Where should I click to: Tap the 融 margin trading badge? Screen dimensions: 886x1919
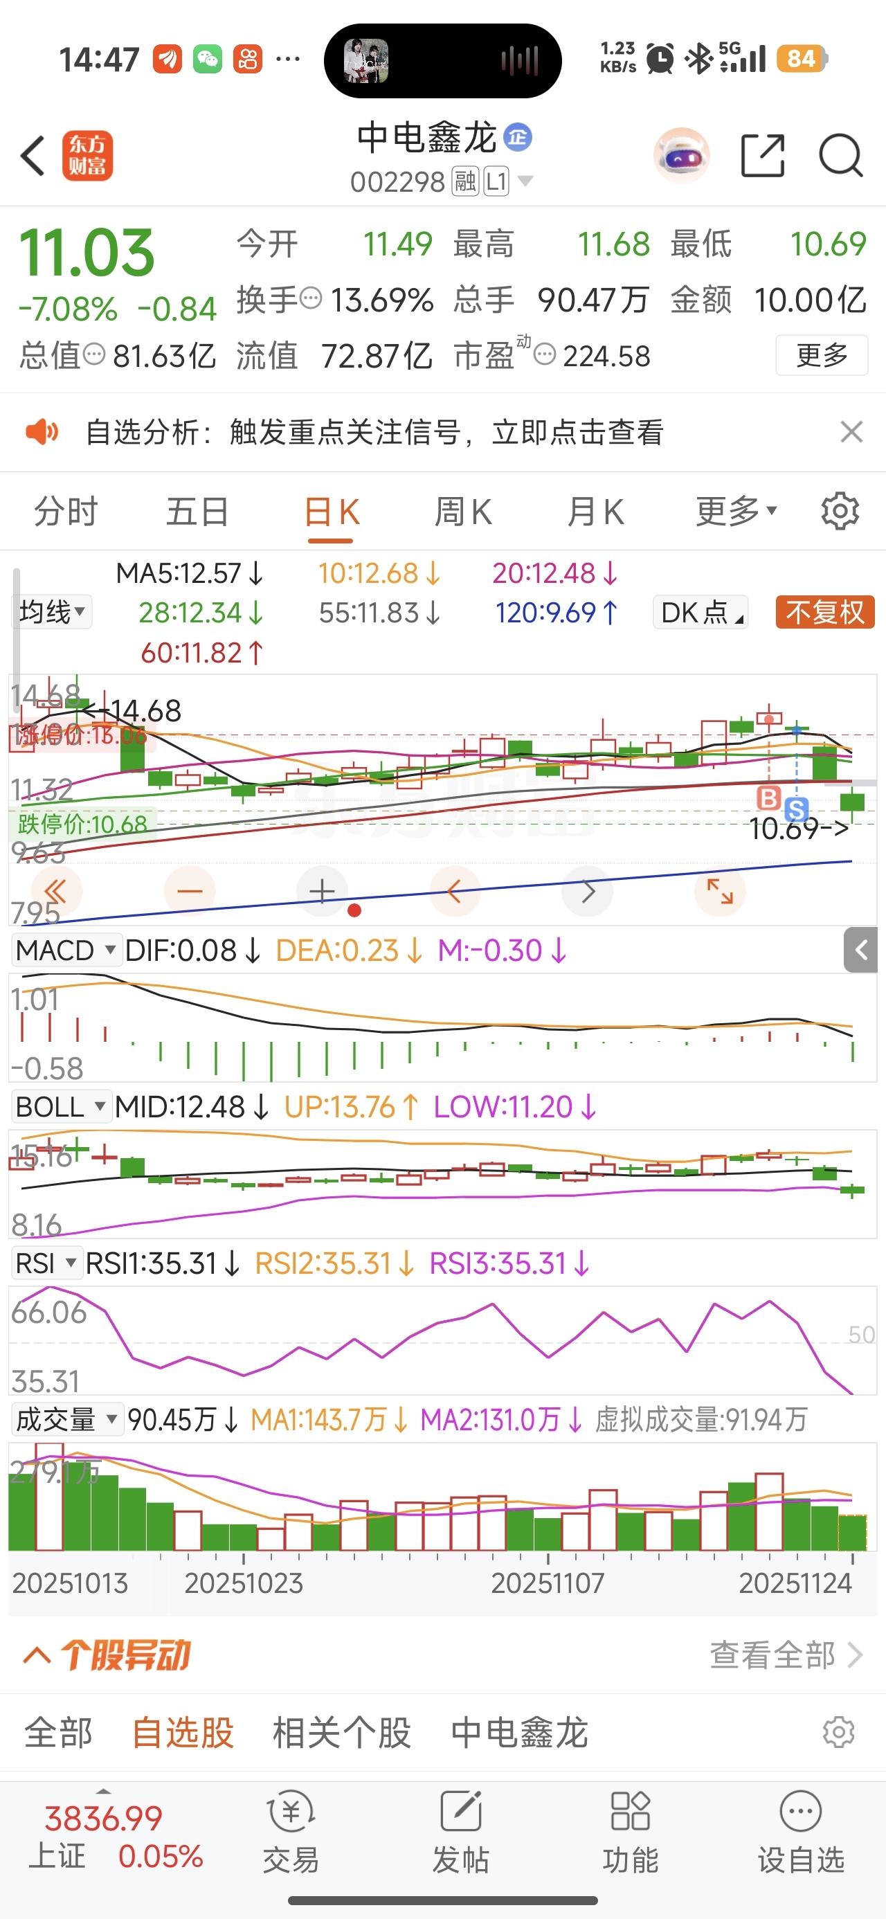pyautogui.click(x=465, y=181)
